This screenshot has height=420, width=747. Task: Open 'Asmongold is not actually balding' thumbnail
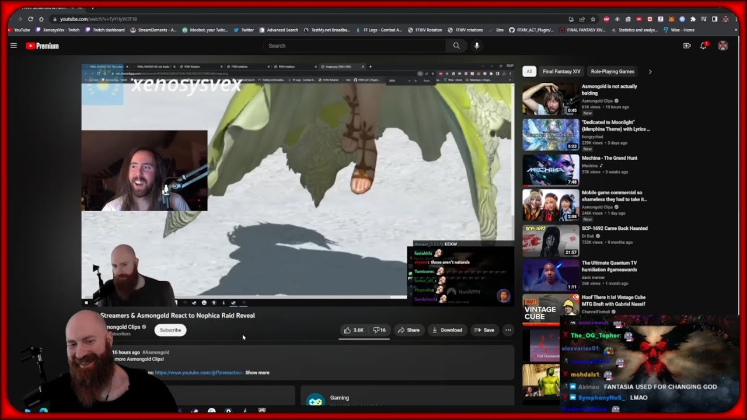coord(550,99)
